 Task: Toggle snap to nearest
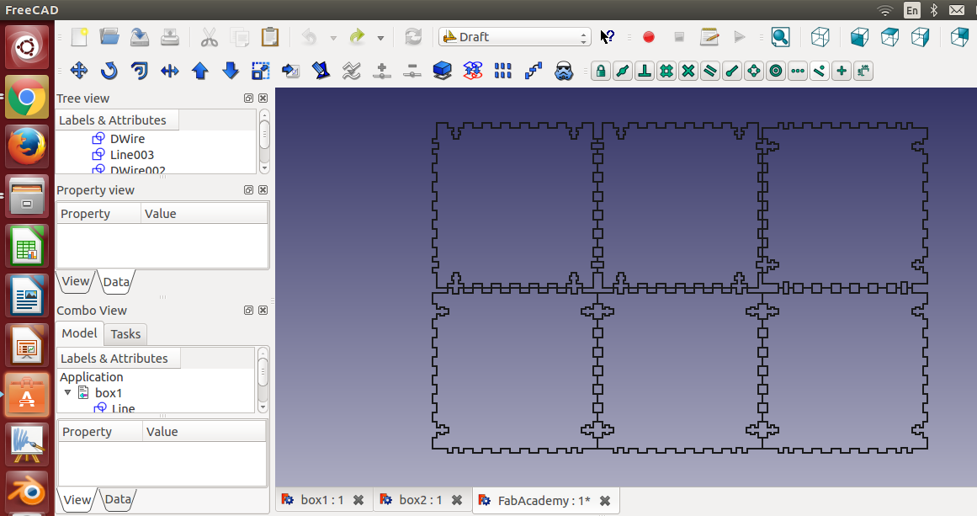(820, 71)
